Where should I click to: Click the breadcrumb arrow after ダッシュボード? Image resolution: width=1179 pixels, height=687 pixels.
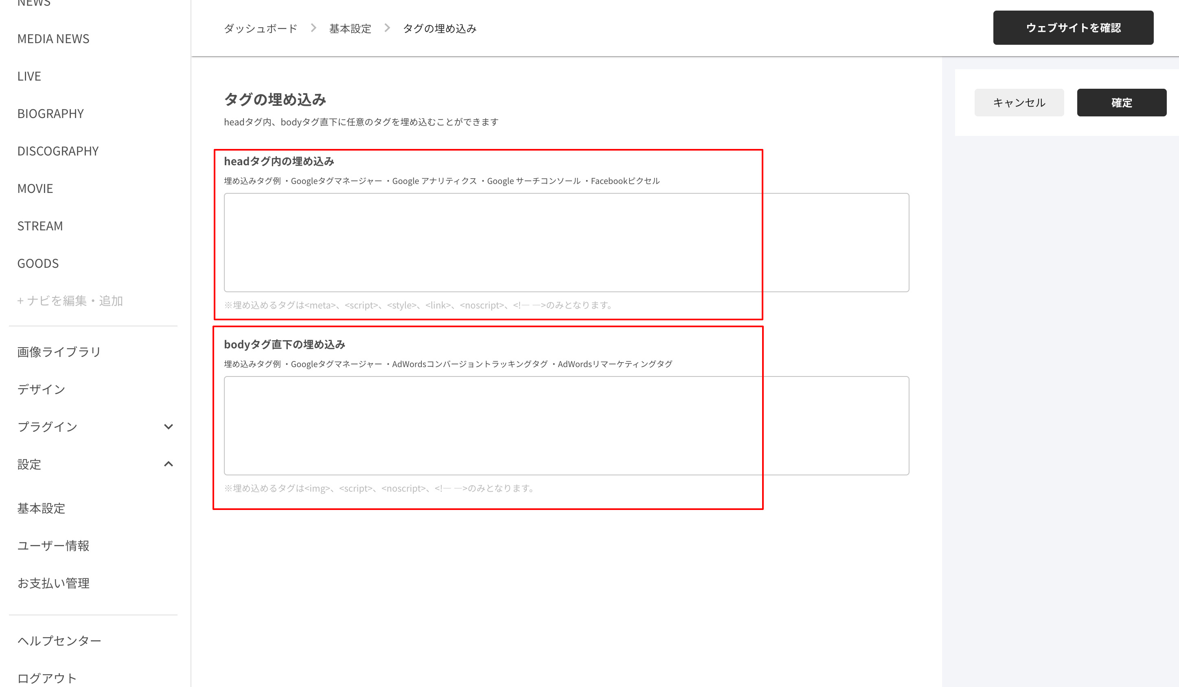tap(313, 28)
